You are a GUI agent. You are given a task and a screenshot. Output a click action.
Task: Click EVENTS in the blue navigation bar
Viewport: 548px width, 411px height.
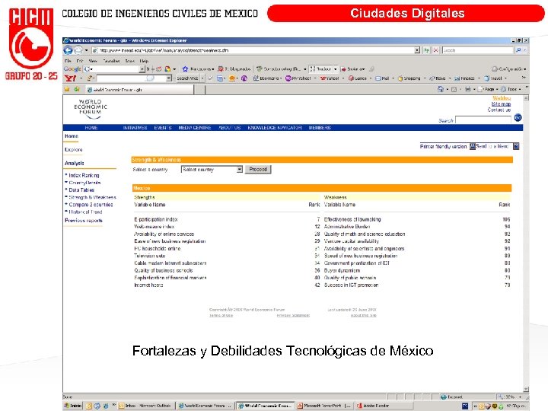coord(163,128)
